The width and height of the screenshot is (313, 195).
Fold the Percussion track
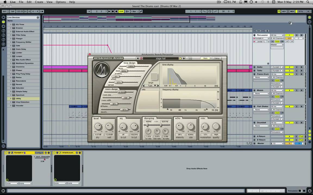point(255,35)
